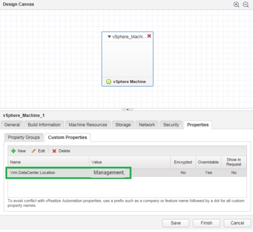Sort by the Name column header
The image size is (253, 232).
pos(48,162)
